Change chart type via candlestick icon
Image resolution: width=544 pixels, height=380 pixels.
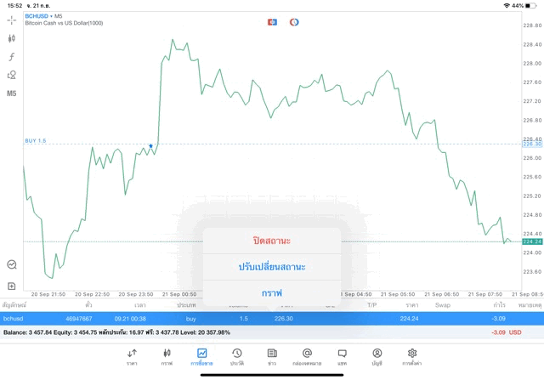click(12, 38)
